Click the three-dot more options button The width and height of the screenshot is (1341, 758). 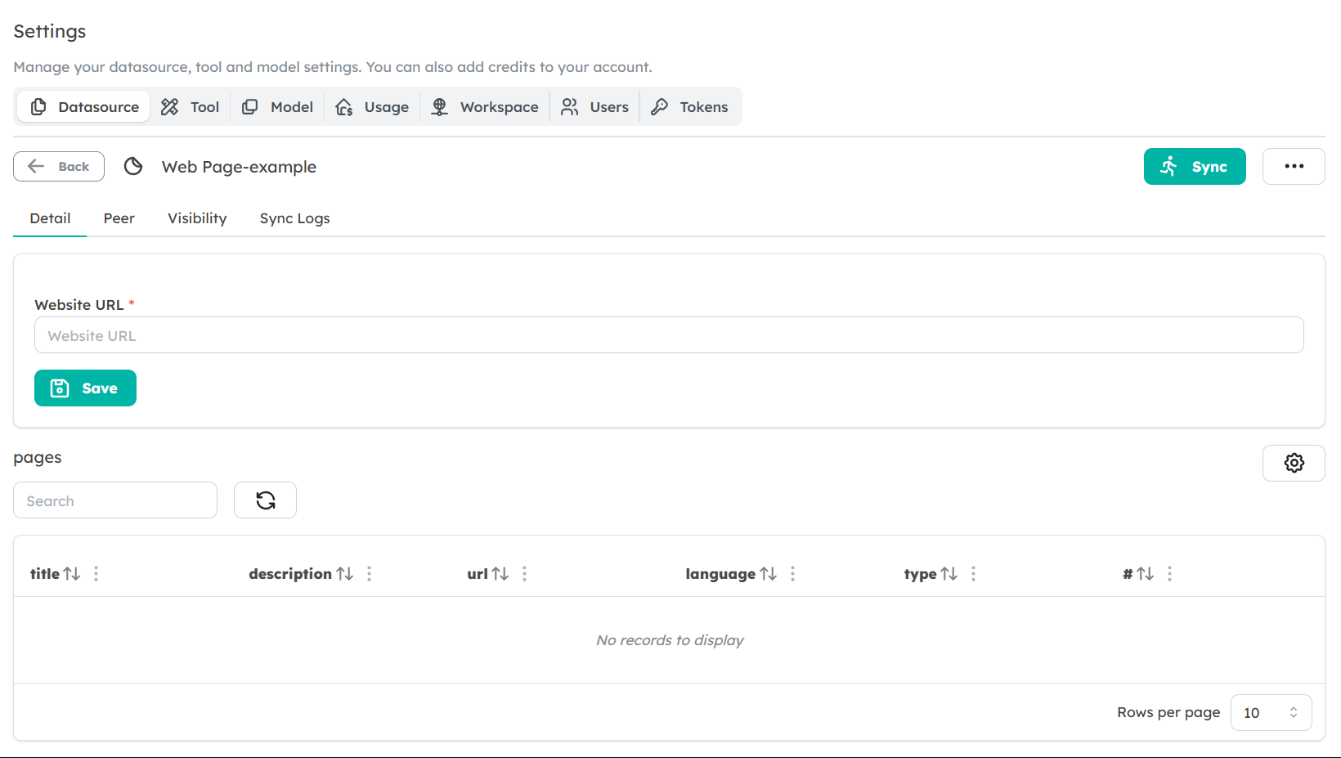click(x=1294, y=167)
